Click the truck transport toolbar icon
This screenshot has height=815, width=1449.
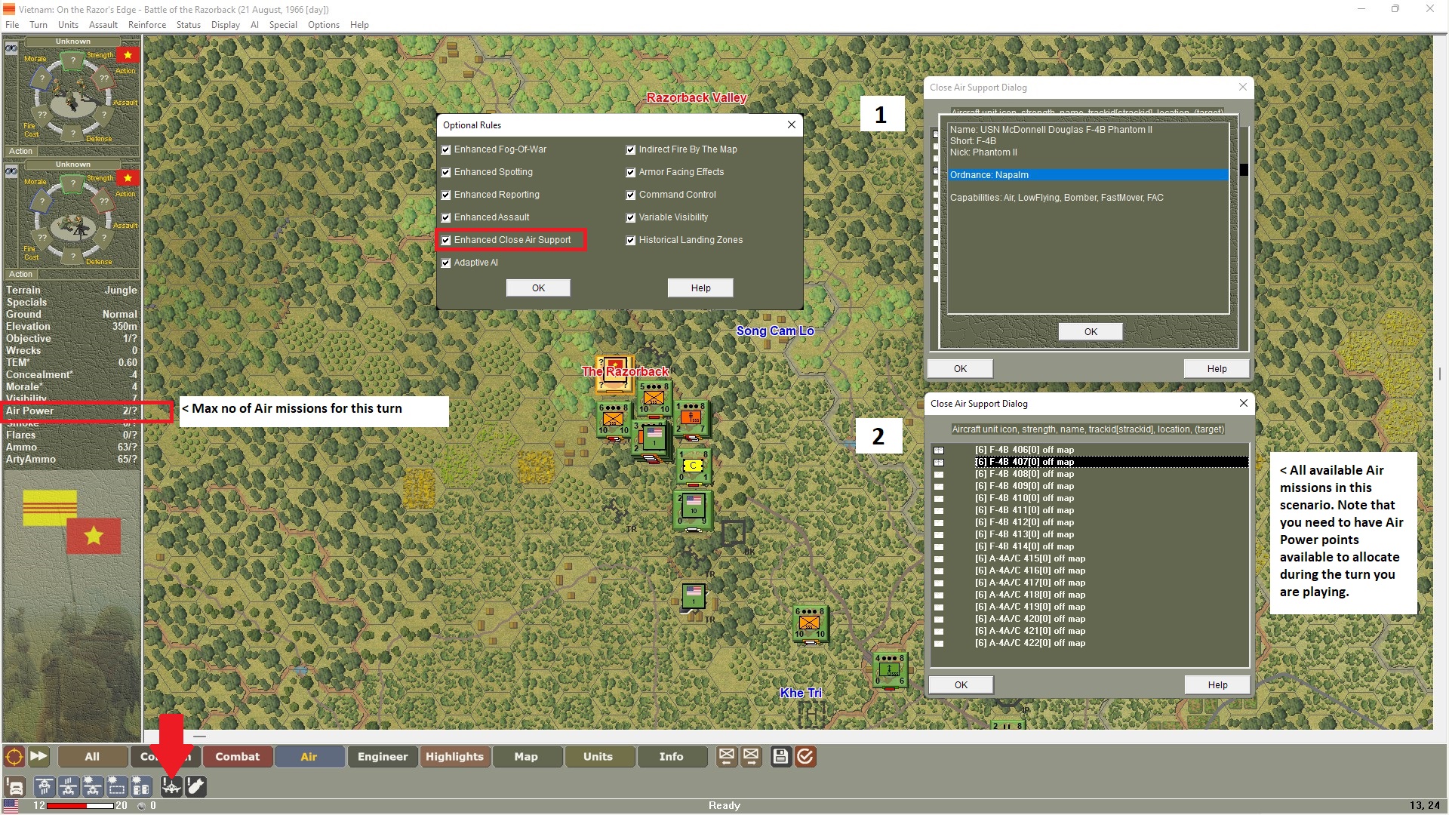(x=14, y=786)
